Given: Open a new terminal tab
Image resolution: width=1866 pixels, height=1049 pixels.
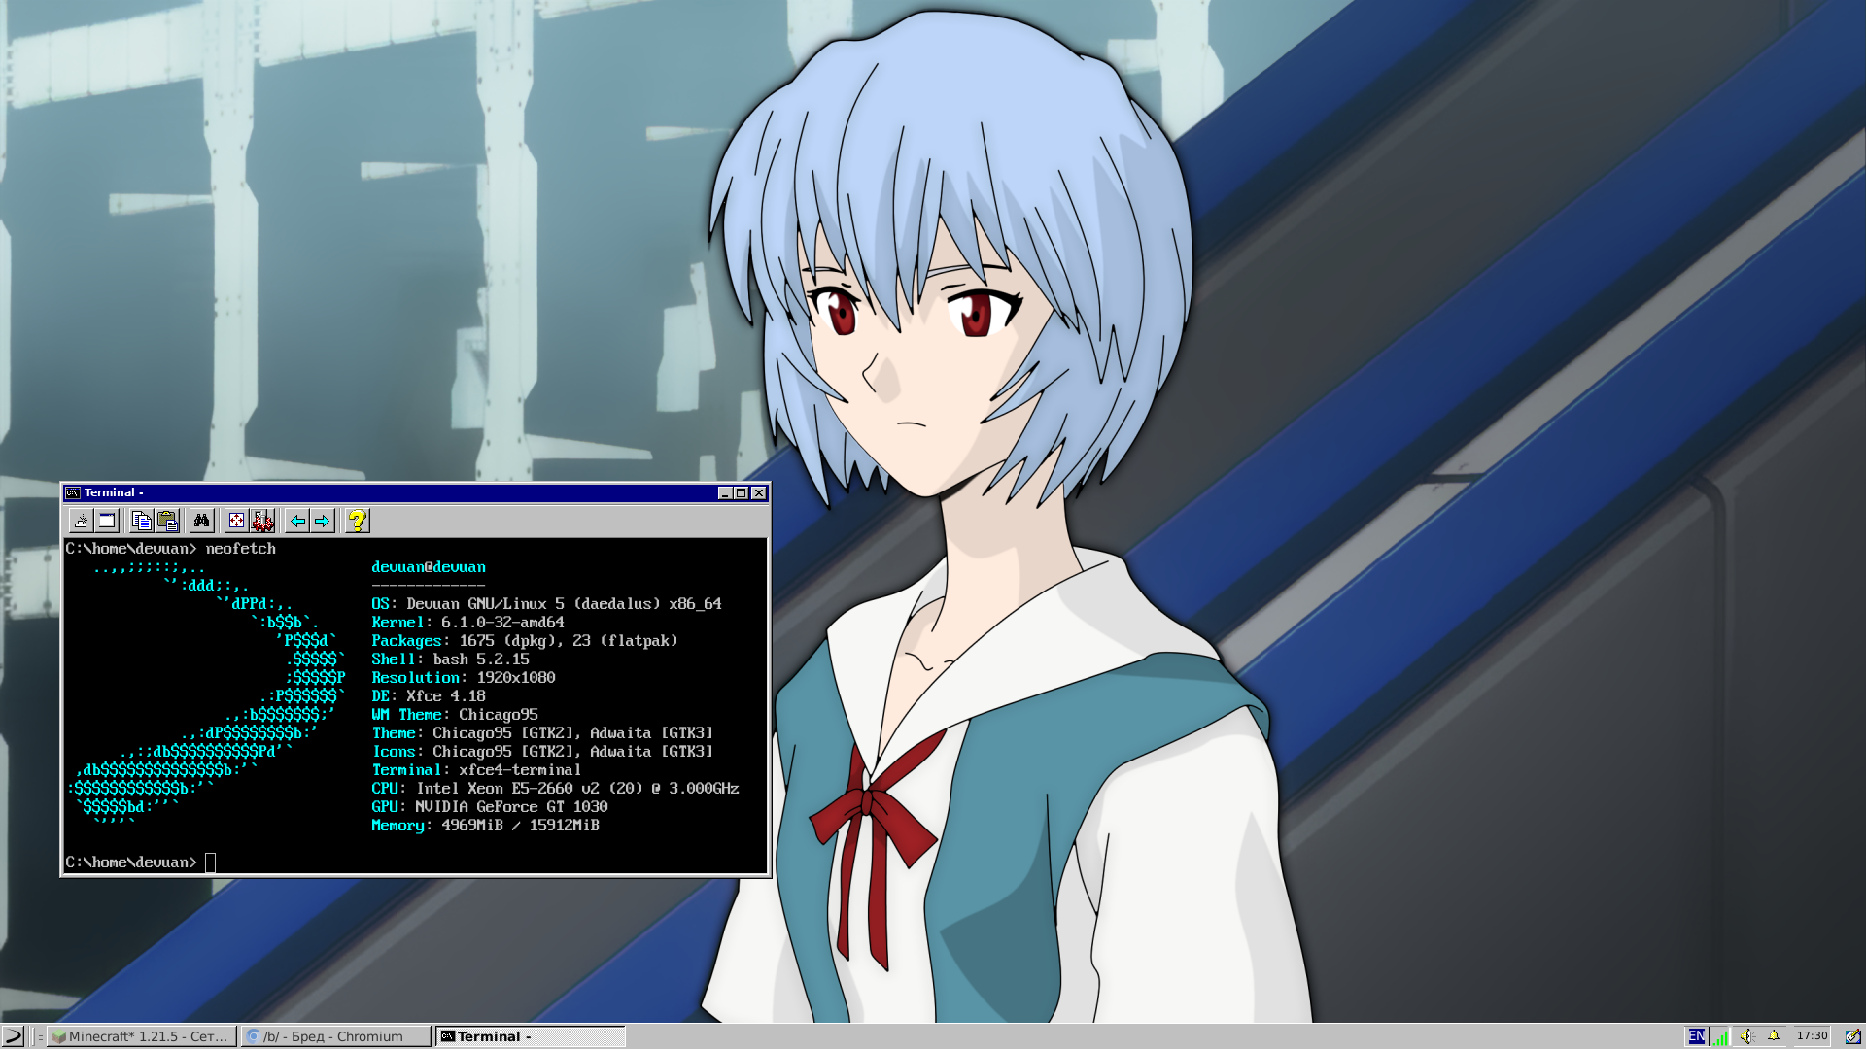Looking at the screenshot, I should (82, 521).
